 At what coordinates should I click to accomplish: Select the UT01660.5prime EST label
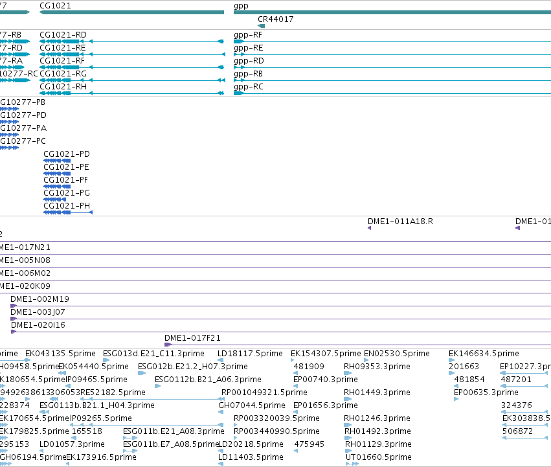(x=379, y=457)
